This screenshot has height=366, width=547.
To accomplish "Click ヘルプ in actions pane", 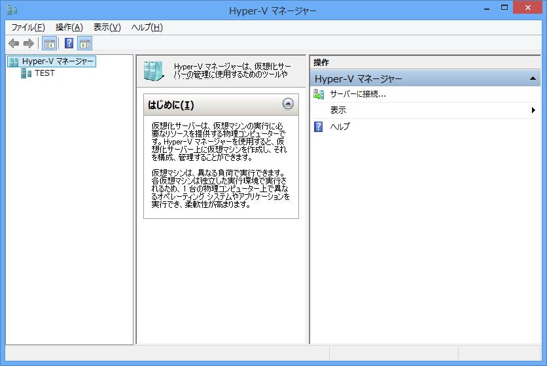I will click(340, 127).
